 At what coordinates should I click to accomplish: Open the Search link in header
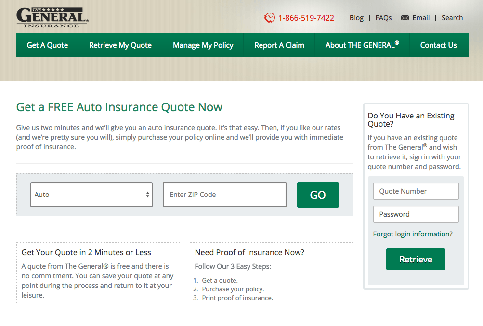click(452, 18)
